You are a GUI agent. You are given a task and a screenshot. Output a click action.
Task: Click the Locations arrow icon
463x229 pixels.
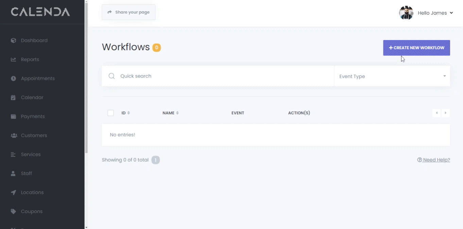13,192
